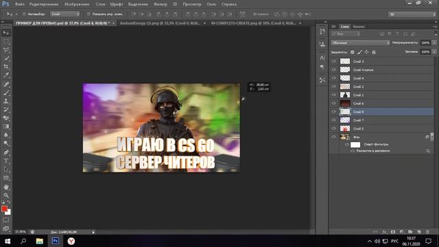The width and height of the screenshot is (439, 247).
Task: Select the Healing Brush tool
Action: coord(6,84)
